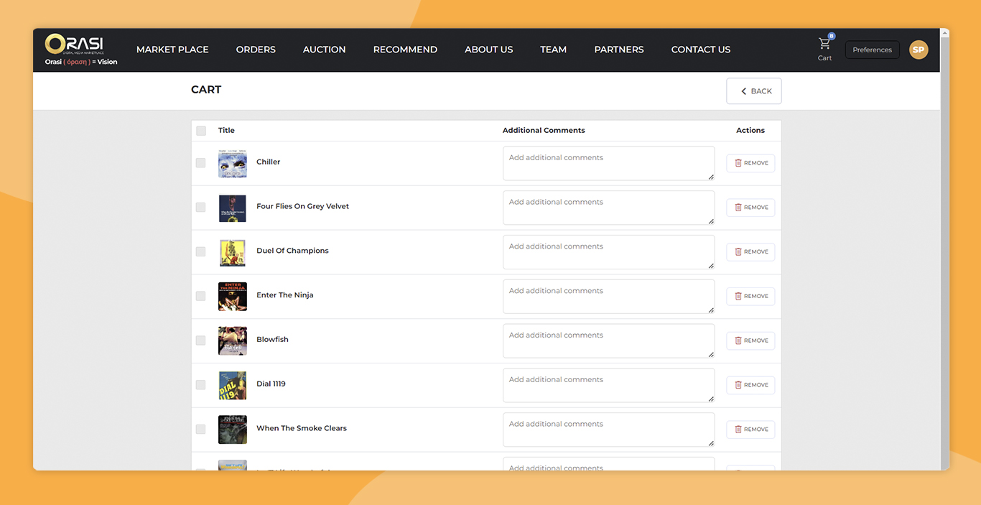The width and height of the screenshot is (981, 505).
Task: Remove When The Smoke Clears
Action: [750, 430]
